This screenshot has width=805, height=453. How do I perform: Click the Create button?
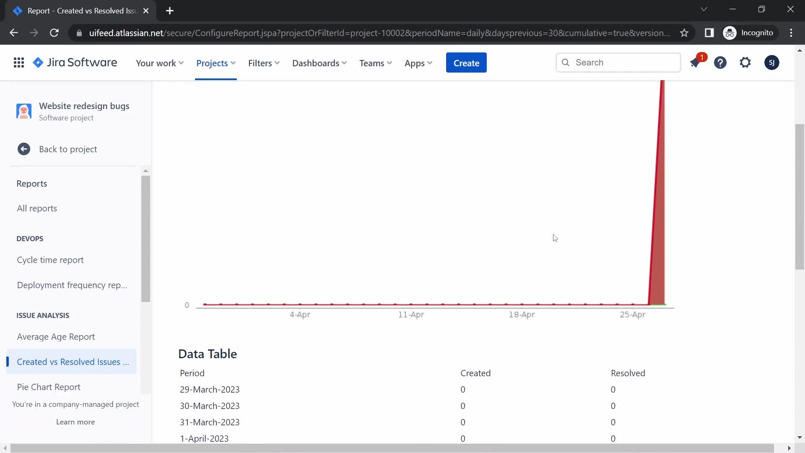coord(466,62)
